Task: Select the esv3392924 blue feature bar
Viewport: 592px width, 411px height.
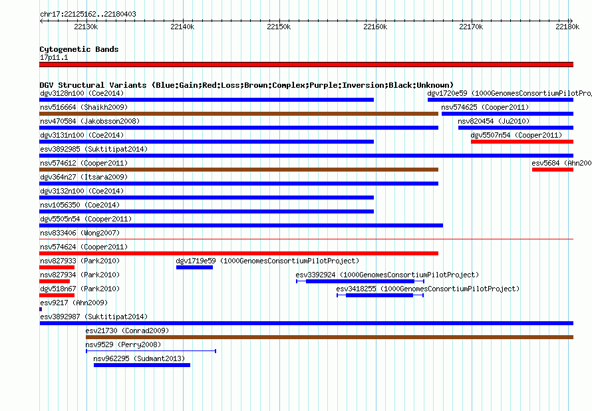Action: tap(360, 281)
